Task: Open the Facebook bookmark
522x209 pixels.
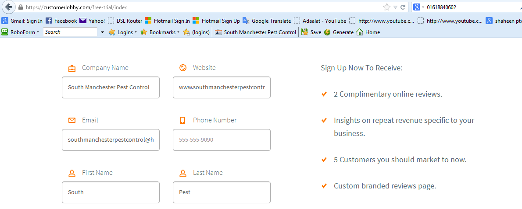Action: coord(61,21)
